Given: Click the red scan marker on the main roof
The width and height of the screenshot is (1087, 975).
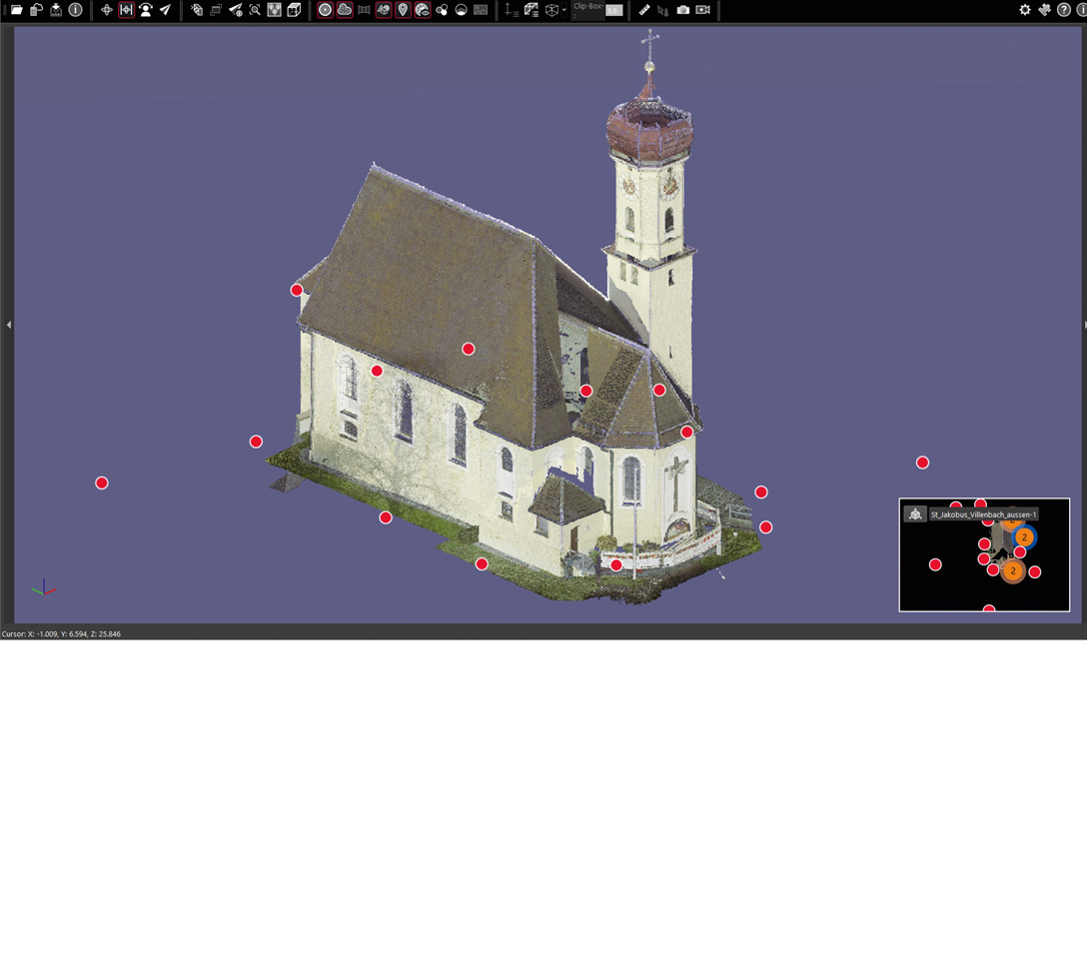Looking at the screenshot, I should click(468, 349).
